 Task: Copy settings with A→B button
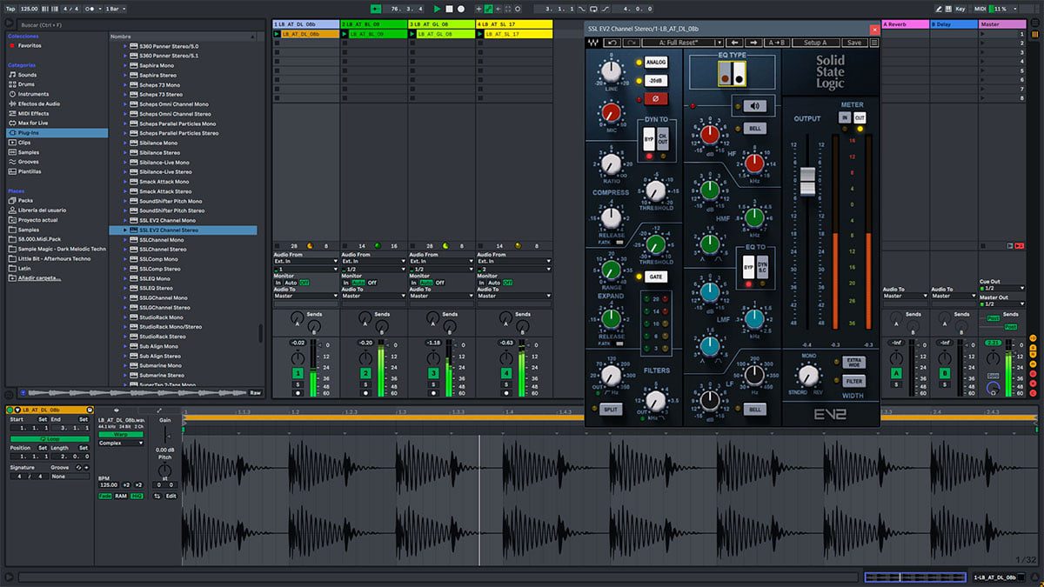pos(776,42)
